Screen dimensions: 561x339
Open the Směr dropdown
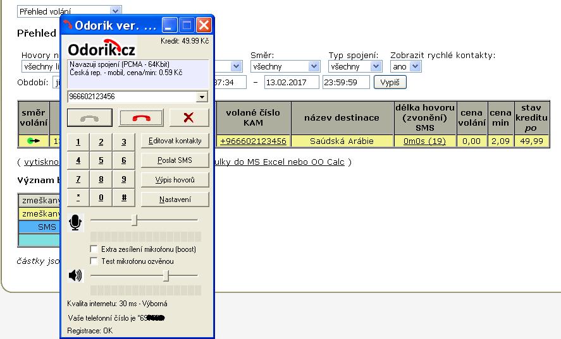[285, 66]
